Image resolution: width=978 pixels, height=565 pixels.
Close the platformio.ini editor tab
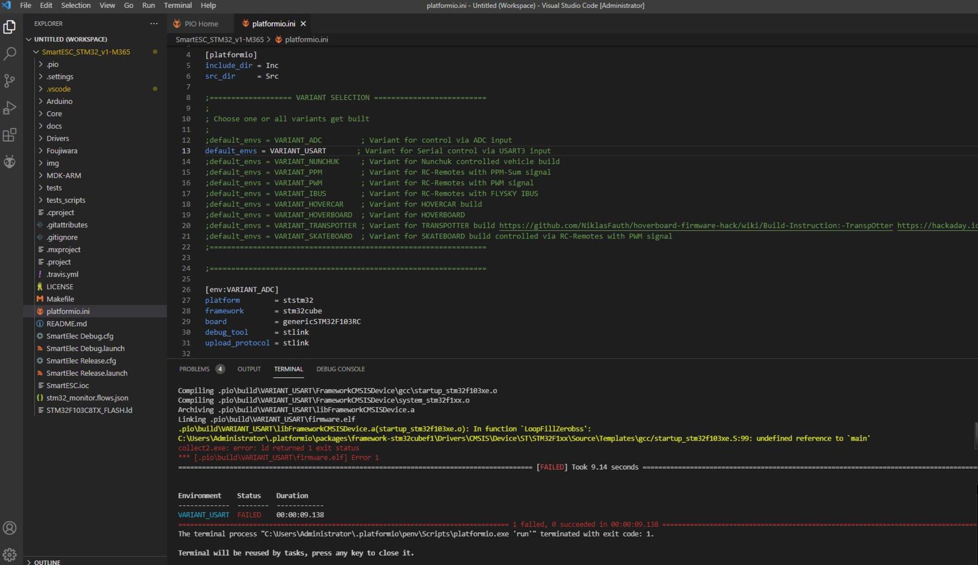coord(303,24)
